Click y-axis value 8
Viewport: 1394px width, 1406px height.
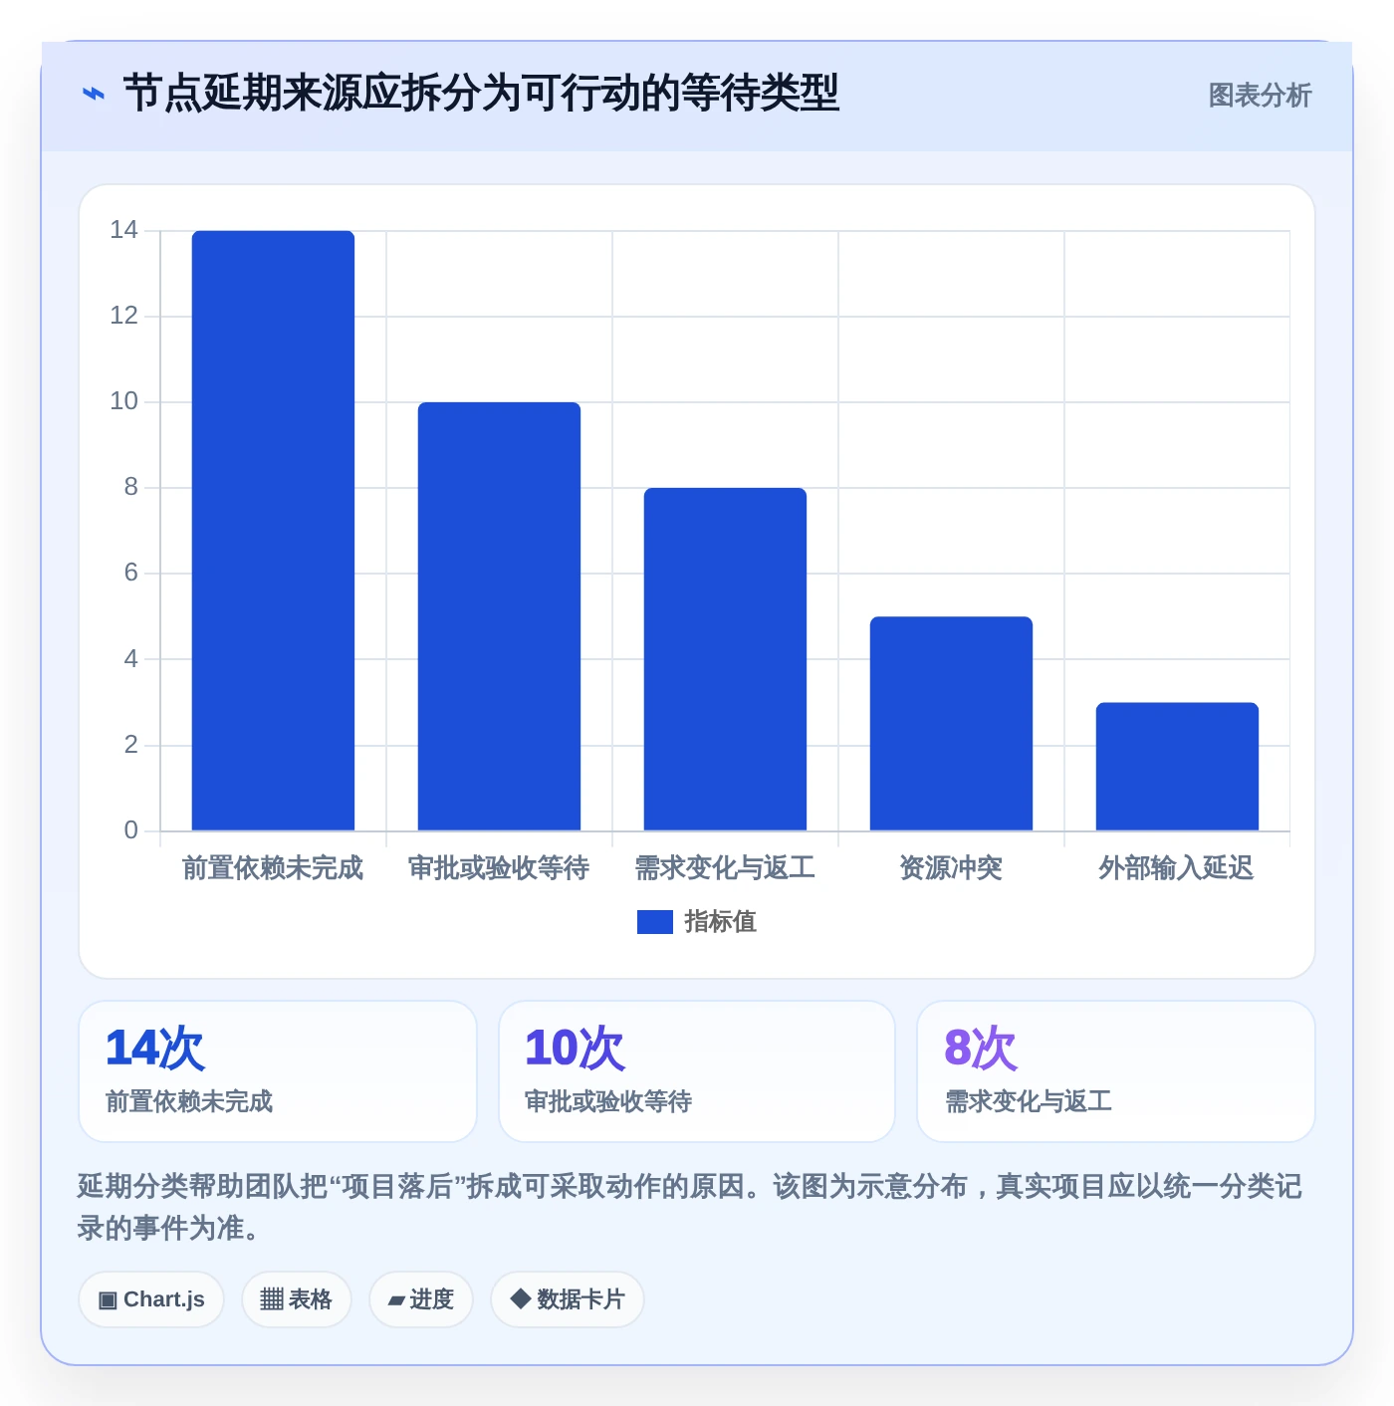coord(130,487)
